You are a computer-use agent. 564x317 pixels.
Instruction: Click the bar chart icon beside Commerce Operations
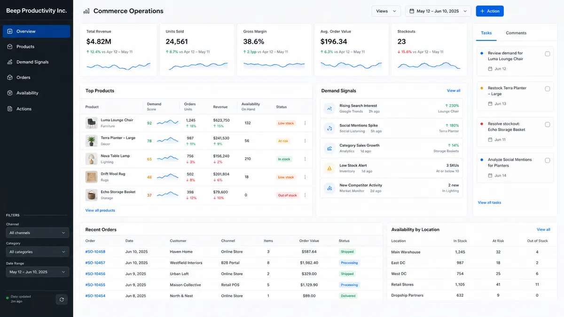86,11
